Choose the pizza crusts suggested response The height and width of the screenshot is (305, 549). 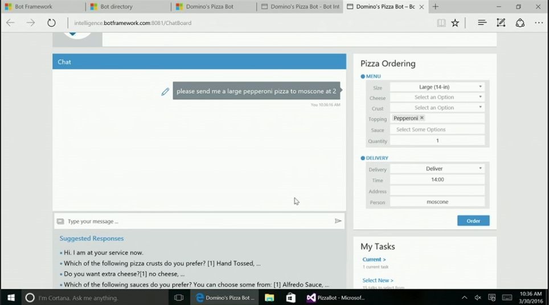click(162, 263)
